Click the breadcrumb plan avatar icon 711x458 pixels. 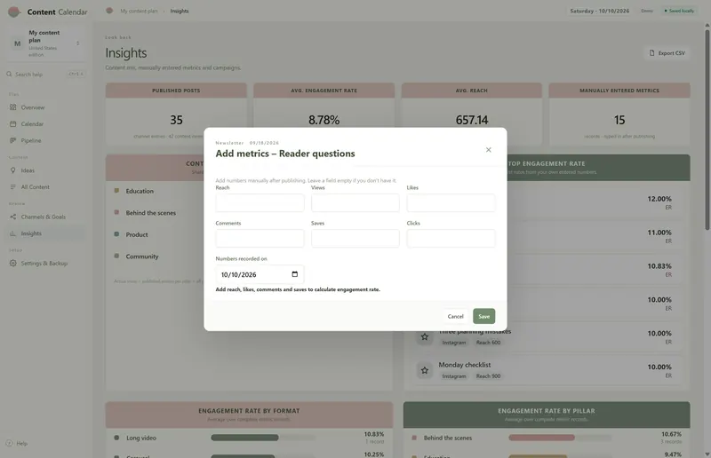[x=109, y=11]
